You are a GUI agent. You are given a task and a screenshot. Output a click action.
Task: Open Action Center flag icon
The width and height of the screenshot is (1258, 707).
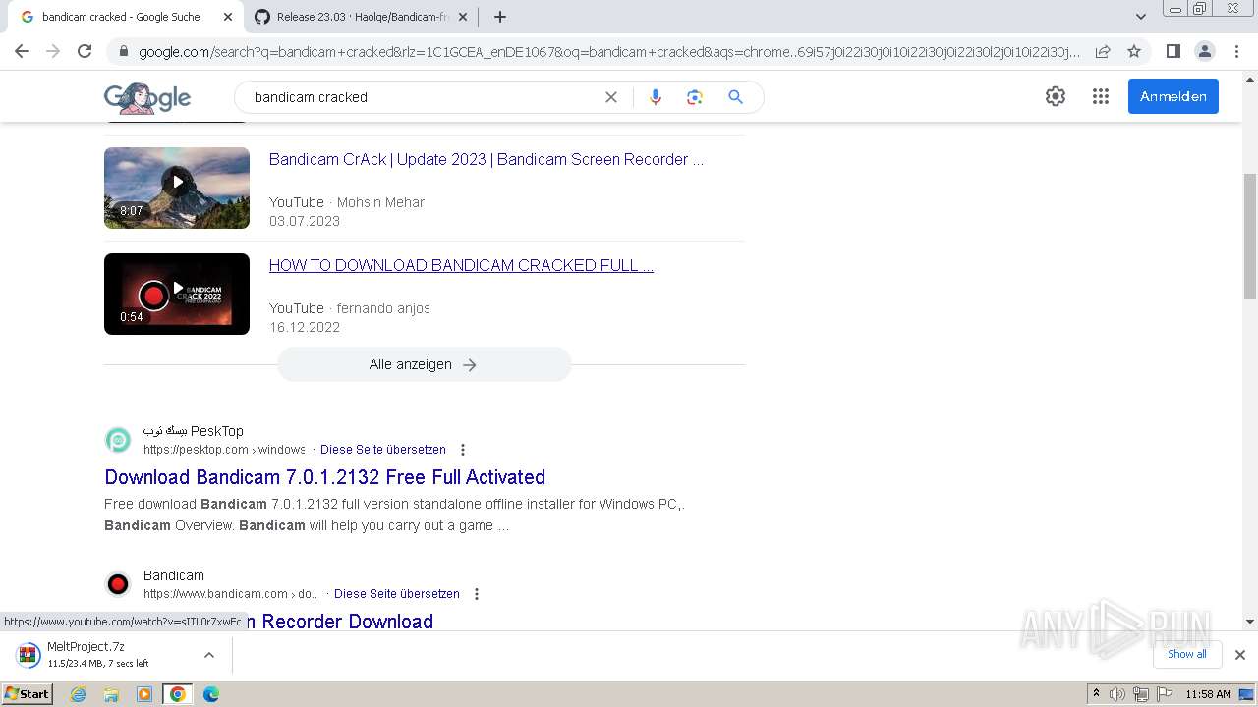pyautogui.click(x=1165, y=694)
